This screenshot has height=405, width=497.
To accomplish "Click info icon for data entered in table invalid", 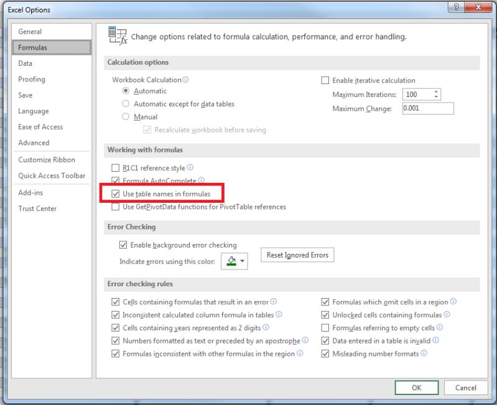I will [435, 340].
